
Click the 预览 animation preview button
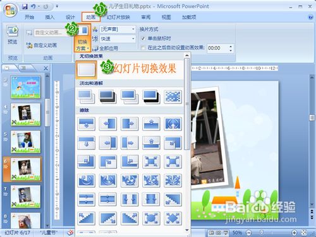click(x=12, y=35)
